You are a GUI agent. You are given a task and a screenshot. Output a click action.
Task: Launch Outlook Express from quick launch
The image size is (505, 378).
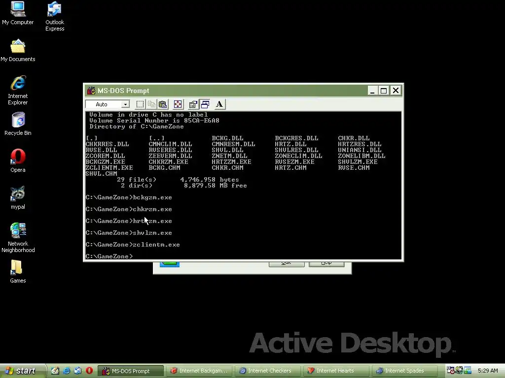(77, 371)
